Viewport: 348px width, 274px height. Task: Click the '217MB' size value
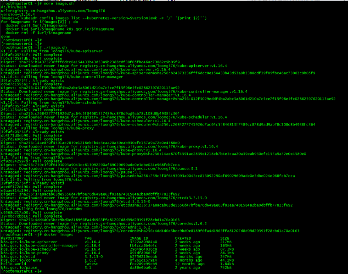pyautogui.click(x=226, y=242)
